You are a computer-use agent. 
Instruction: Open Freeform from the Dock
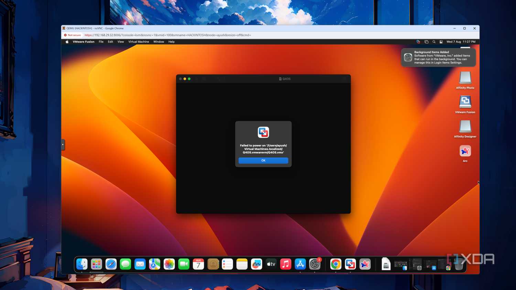click(257, 264)
